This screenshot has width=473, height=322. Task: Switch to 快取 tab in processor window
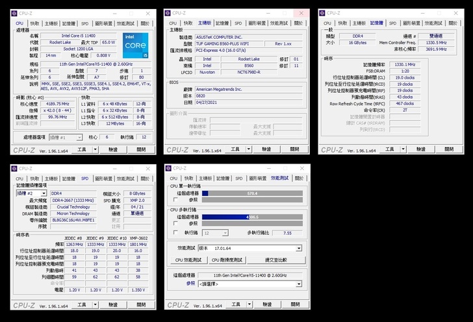click(34, 23)
